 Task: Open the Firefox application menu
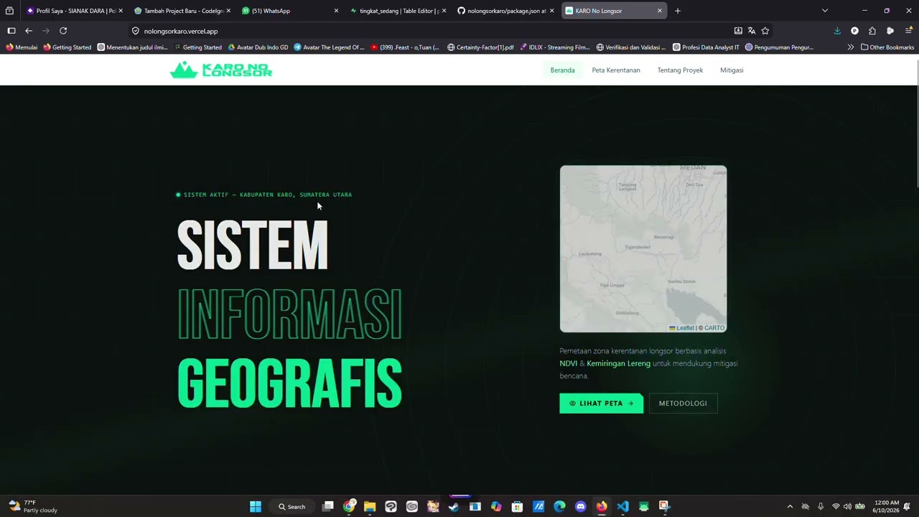[x=908, y=31]
